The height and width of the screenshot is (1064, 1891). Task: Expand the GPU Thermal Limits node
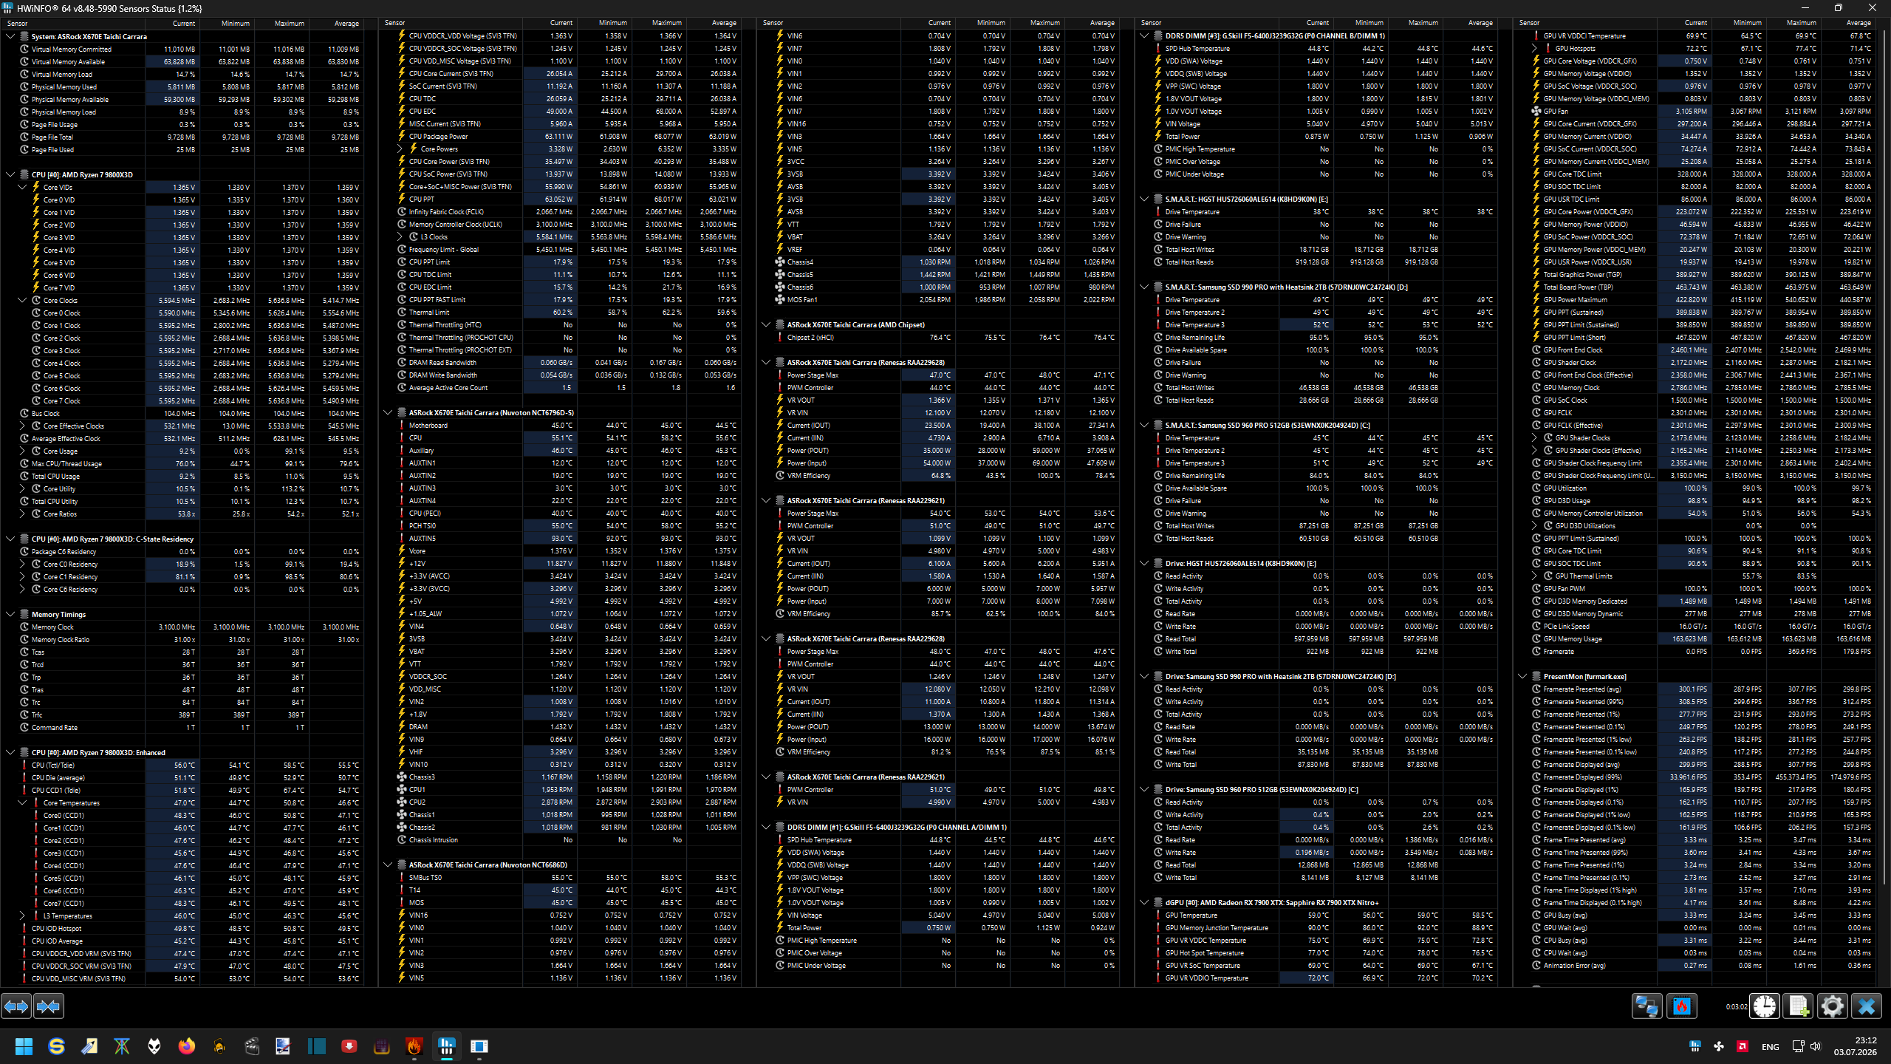(1534, 576)
